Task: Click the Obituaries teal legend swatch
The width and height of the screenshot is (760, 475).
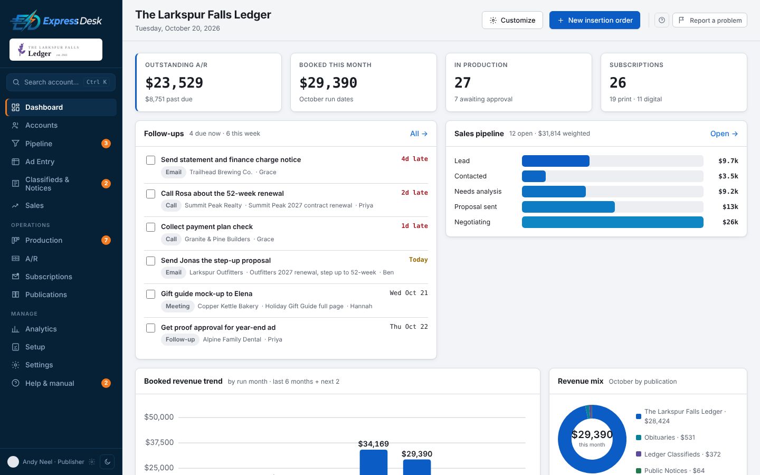Action: [x=639, y=438]
